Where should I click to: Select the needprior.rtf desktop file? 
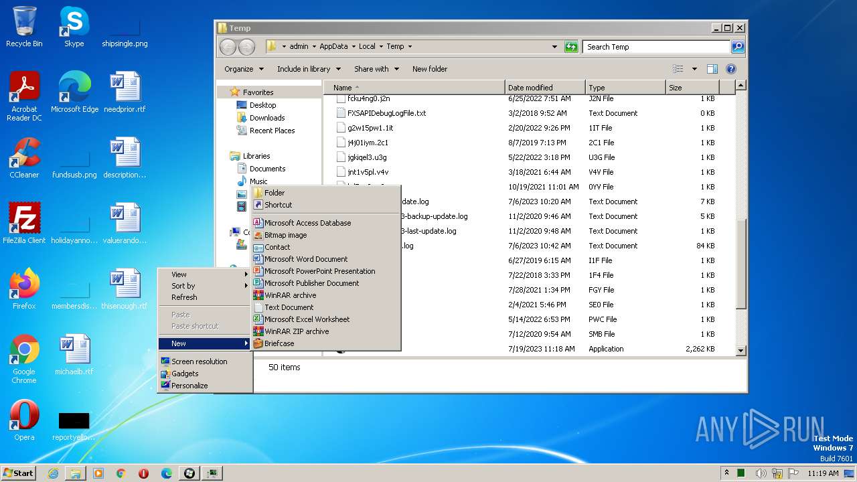[x=125, y=92]
